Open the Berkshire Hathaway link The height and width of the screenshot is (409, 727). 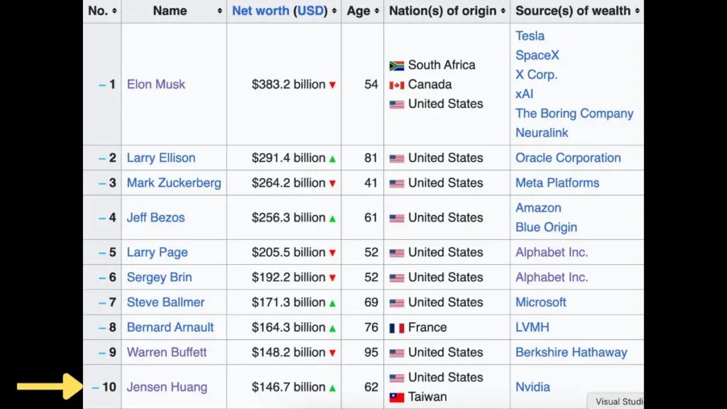point(571,352)
